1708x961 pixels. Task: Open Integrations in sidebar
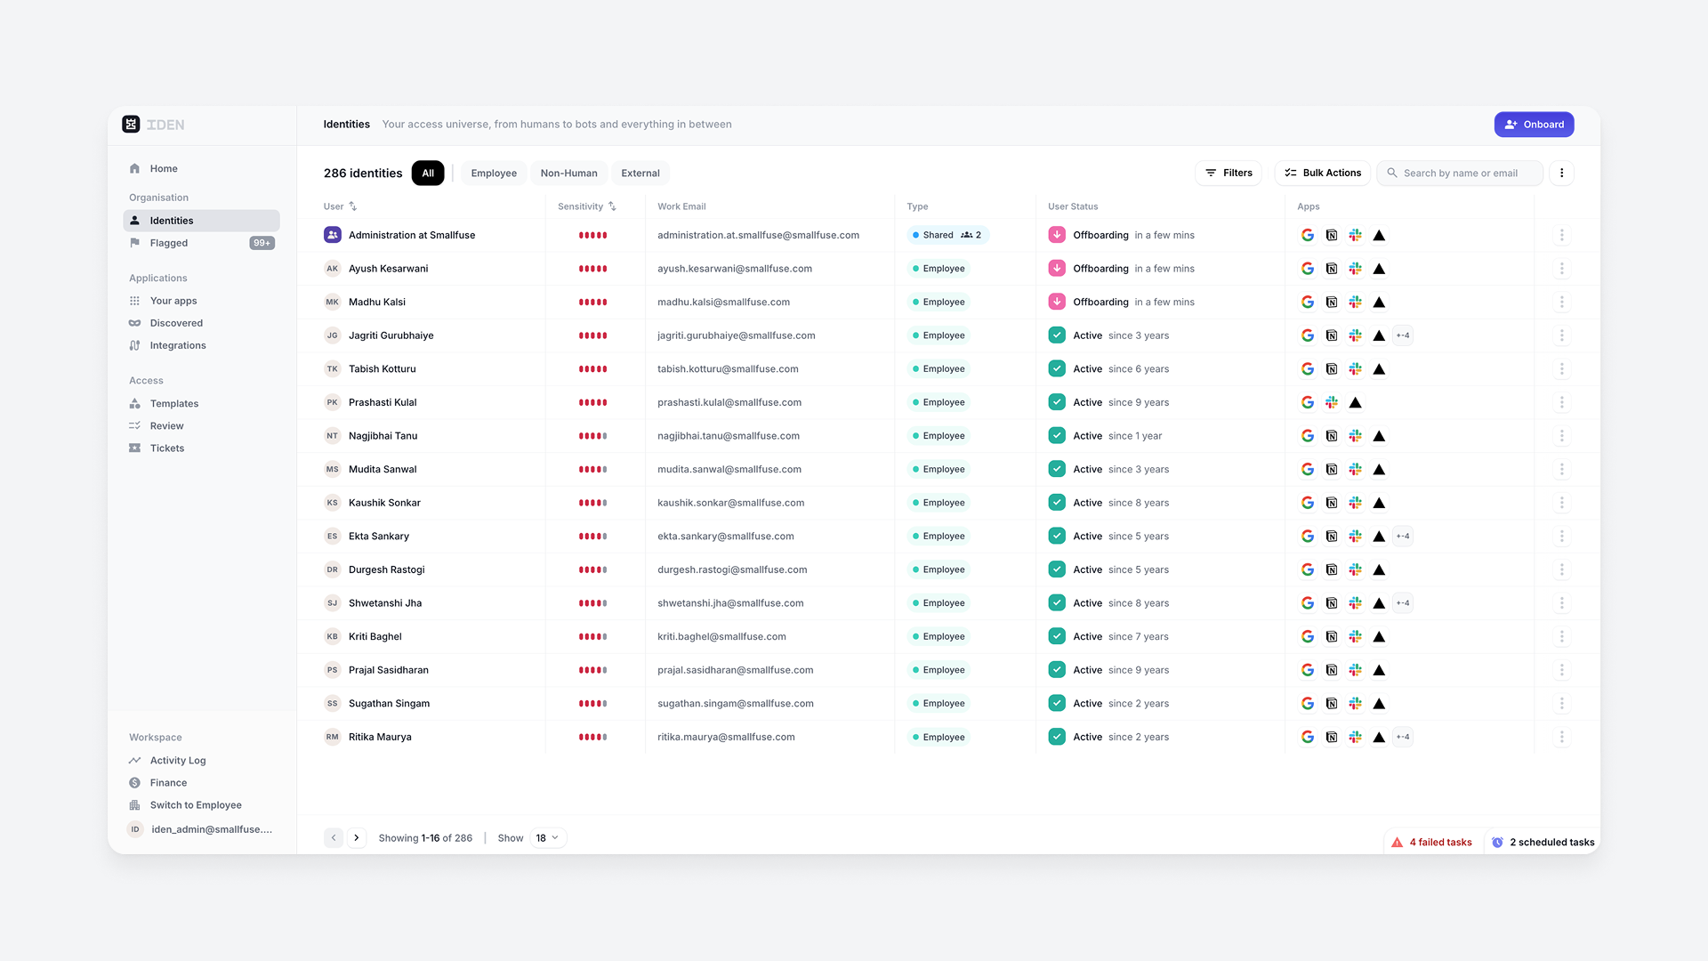(177, 346)
